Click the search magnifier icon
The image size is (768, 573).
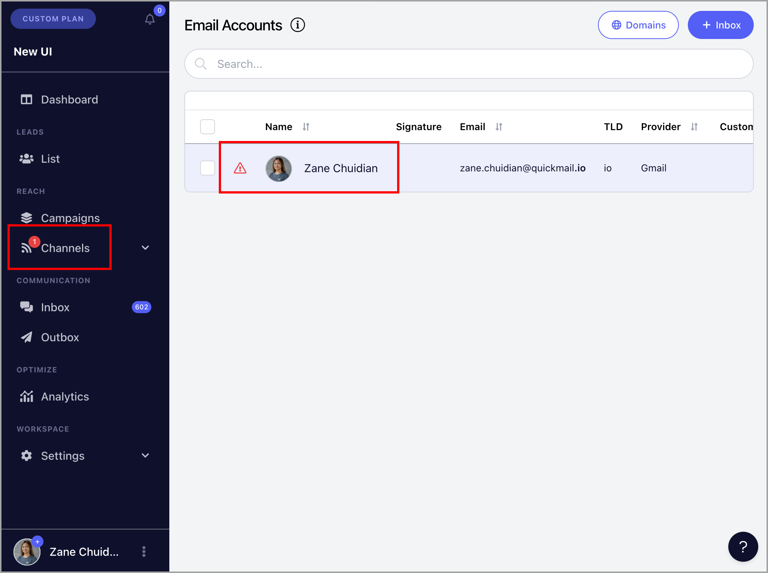click(x=201, y=64)
